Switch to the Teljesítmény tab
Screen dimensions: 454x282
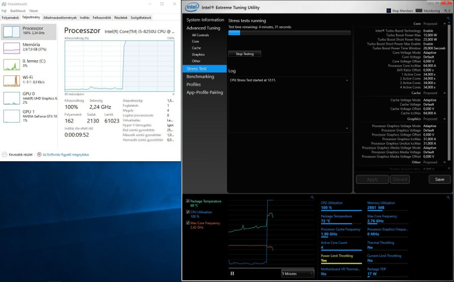[x=31, y=18]
